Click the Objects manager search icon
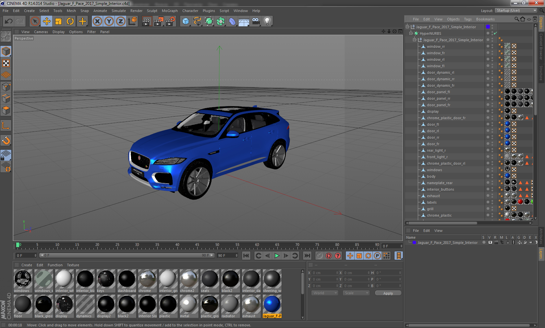Viewport: 545px width, 328px height. [517, 19]
